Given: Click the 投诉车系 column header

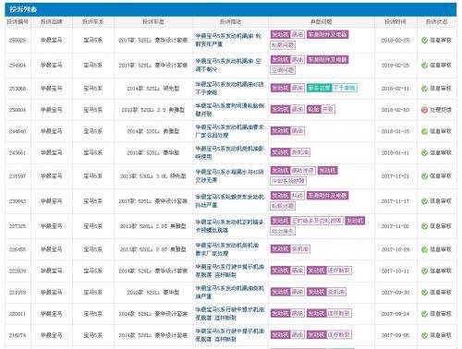Looking at the screenshot, I should 92,22.
